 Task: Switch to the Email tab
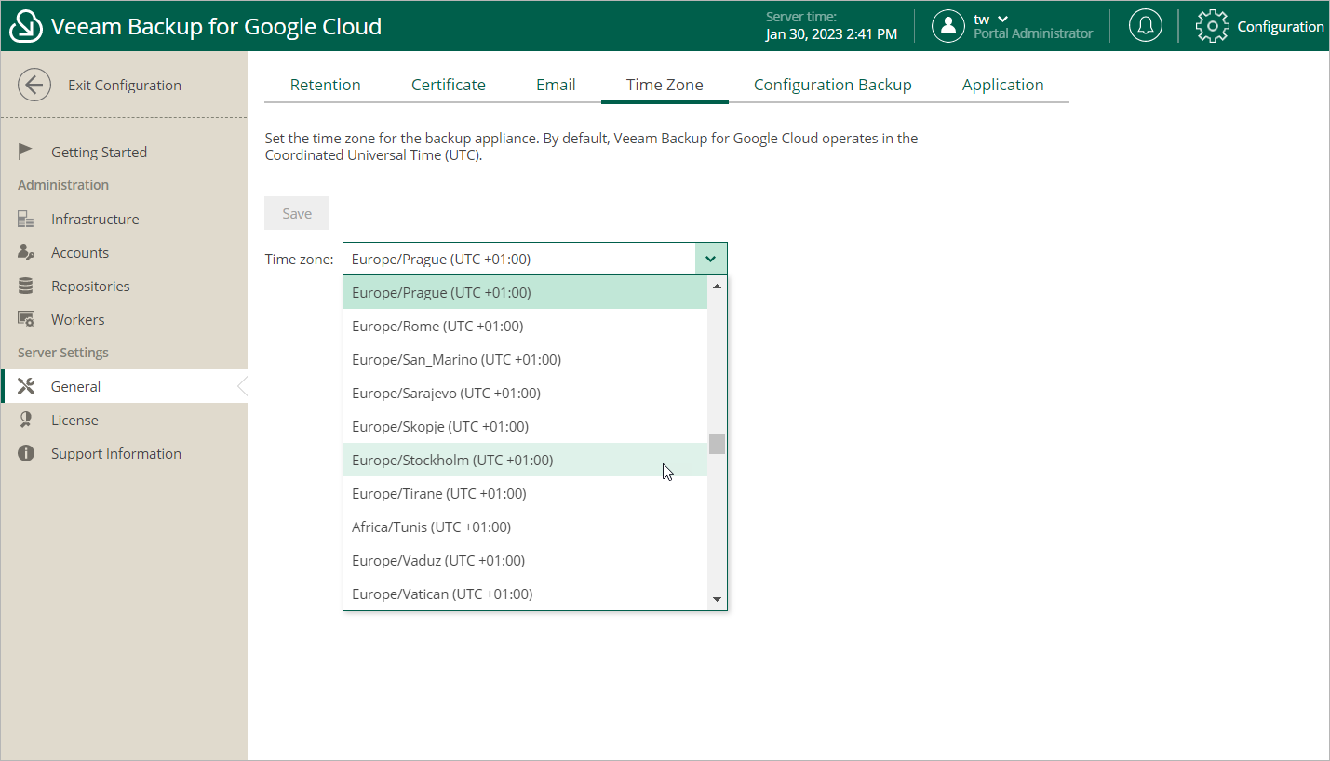coord(556,85)
